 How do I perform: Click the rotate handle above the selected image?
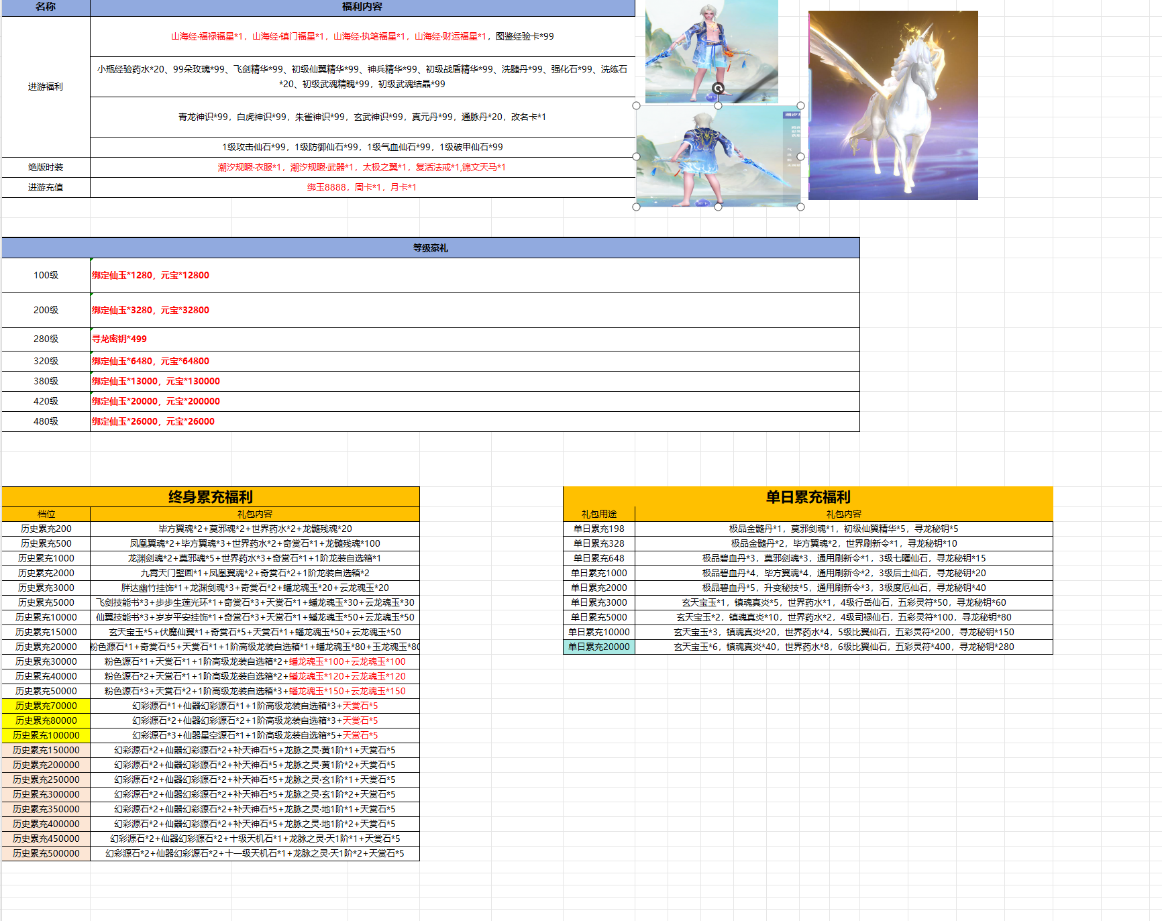718,89
